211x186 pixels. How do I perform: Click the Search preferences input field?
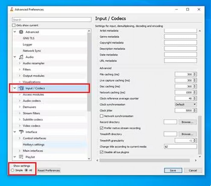pos(52,20)
